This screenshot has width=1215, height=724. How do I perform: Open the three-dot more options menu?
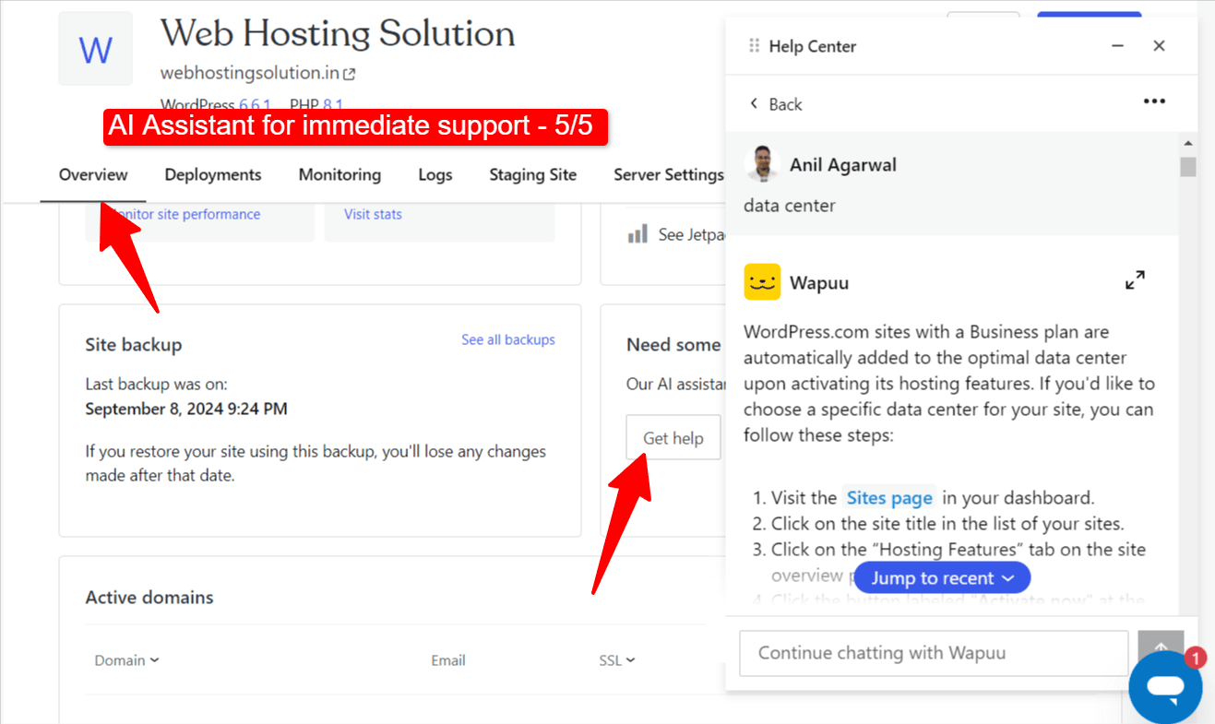pos(1154,101)
